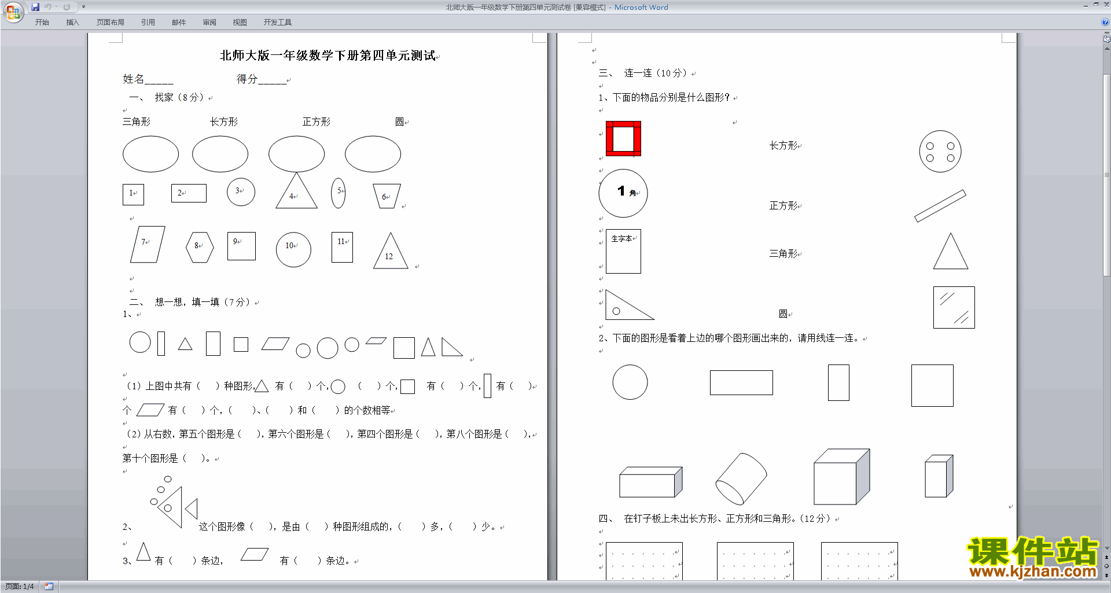Select the mirror square with diagonal lines
The height and width of the screenshot is (593, 1111).
tap(954, 307)
